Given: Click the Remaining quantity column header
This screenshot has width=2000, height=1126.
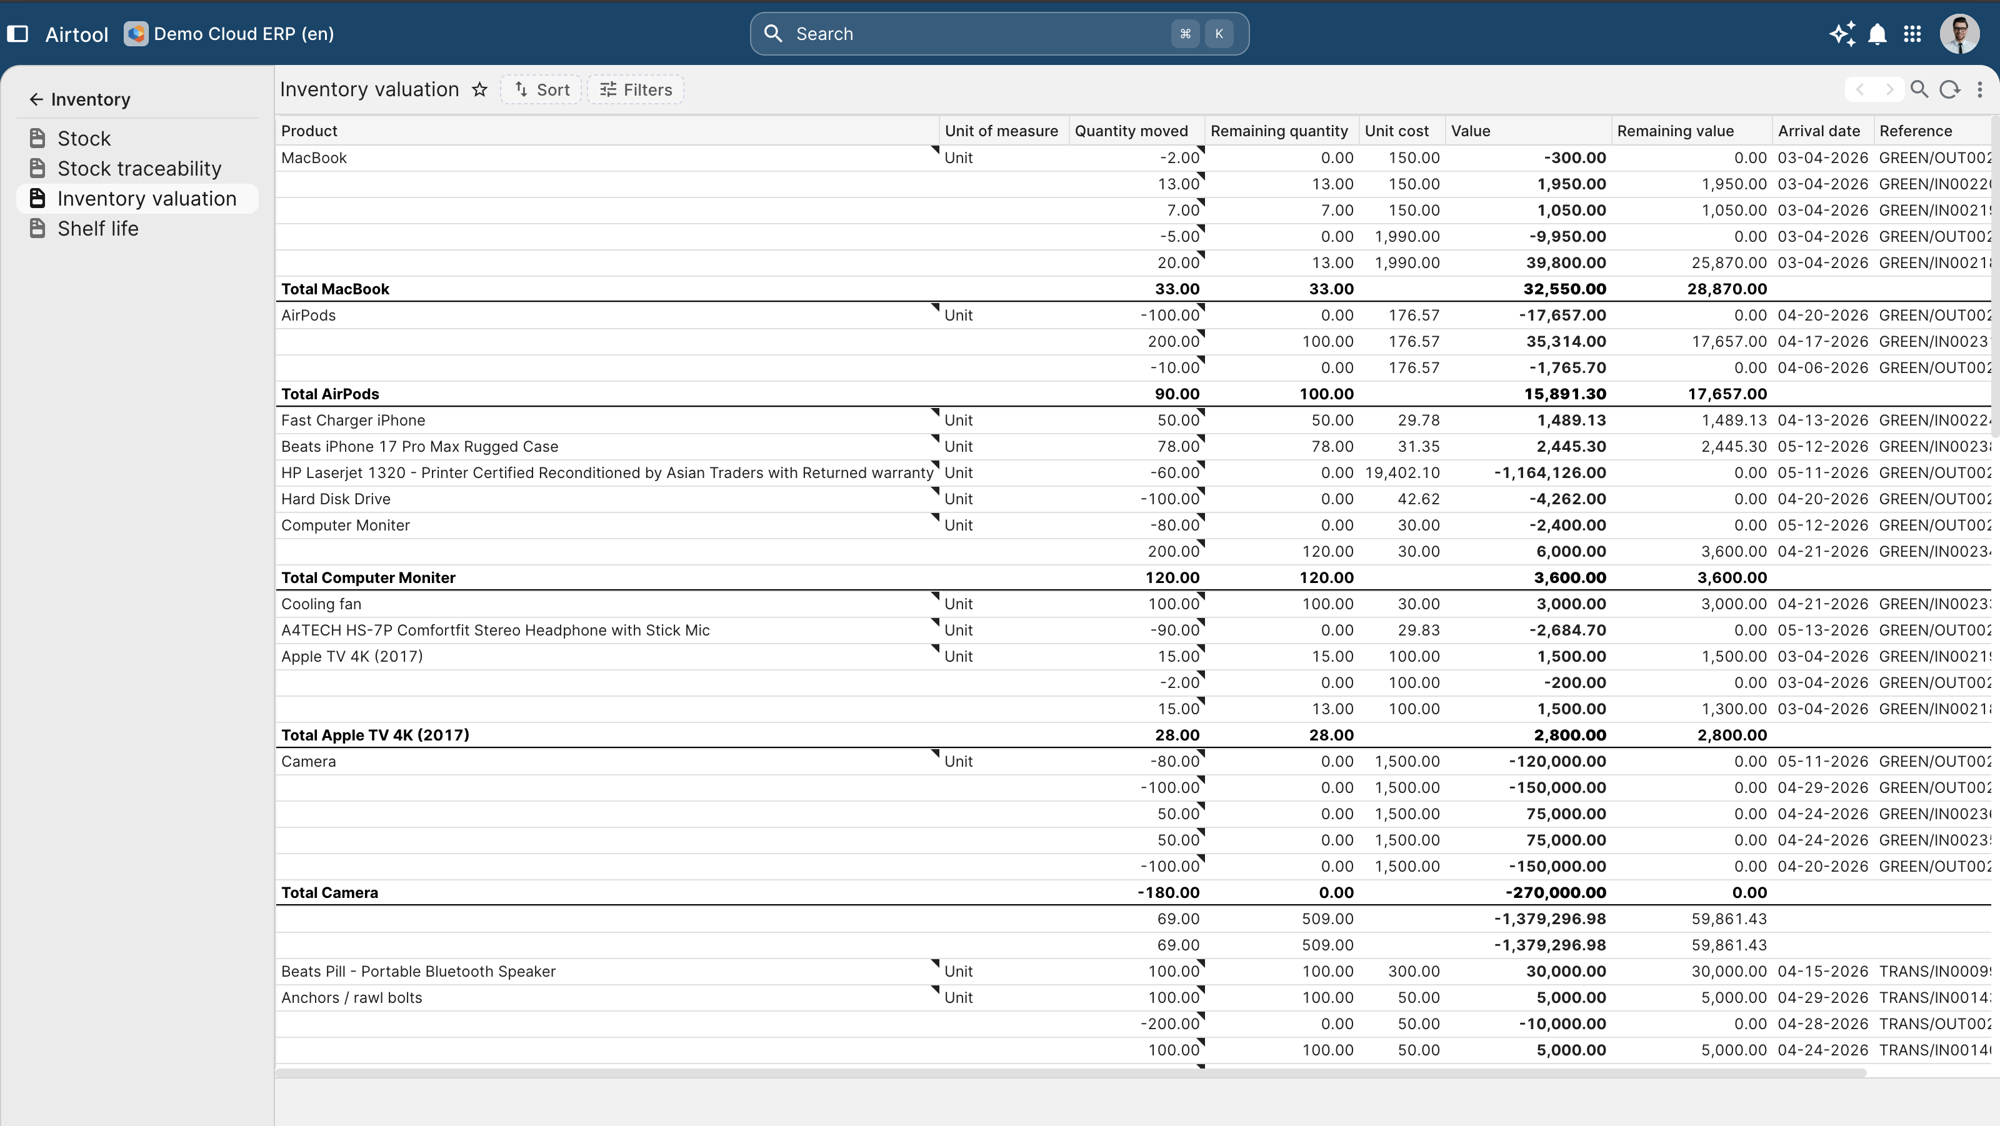Looking at the screenshot, I should [x=1282, y=131].
